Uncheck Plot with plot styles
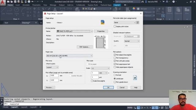 click(115, 61)
